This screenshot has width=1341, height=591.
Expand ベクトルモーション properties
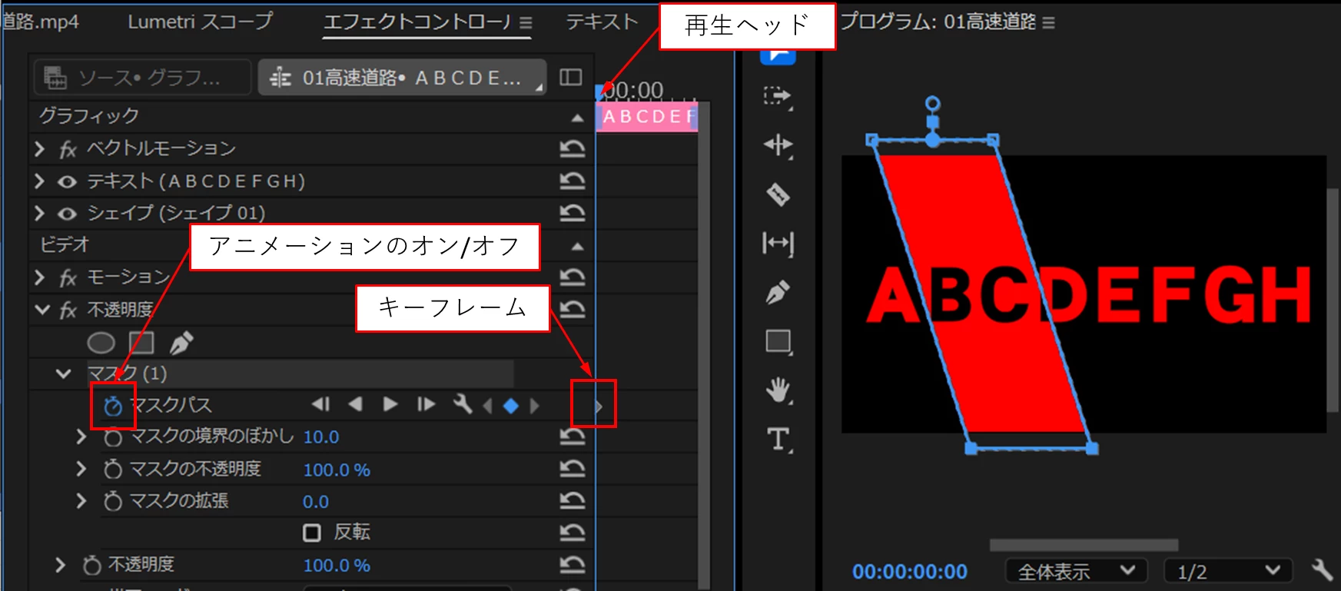click(39, 148)
